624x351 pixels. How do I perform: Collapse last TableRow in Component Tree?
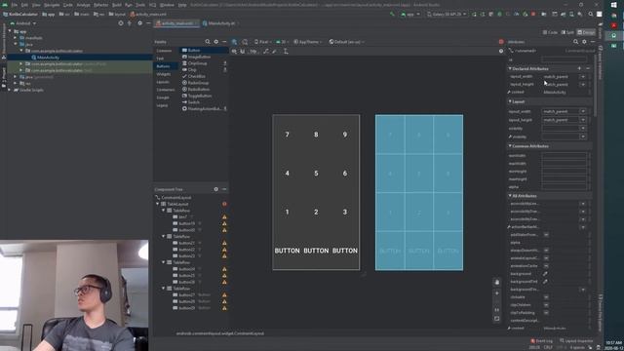click(164, 289)
